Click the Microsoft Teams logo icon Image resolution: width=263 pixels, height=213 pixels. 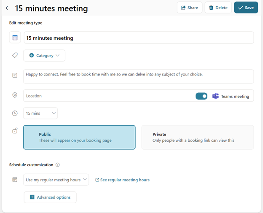coord(215,96)
